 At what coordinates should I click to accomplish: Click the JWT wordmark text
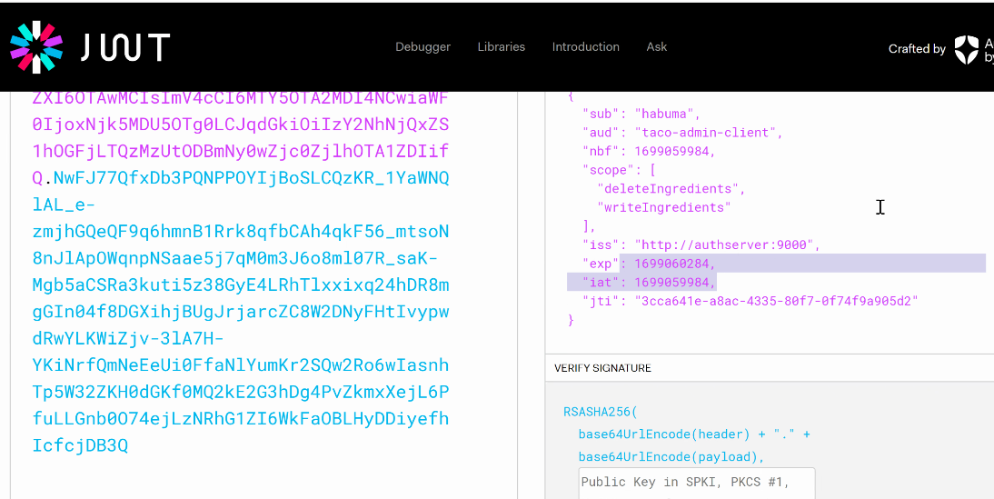[x=124, y=47]
